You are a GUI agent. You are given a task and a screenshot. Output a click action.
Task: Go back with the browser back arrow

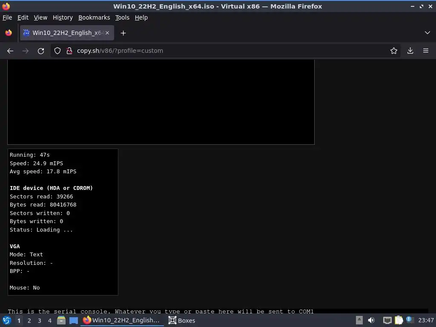(x=10, y=51)
